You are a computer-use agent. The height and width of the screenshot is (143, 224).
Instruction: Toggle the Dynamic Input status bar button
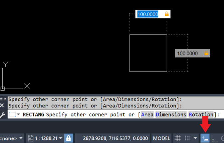point(205,138)
